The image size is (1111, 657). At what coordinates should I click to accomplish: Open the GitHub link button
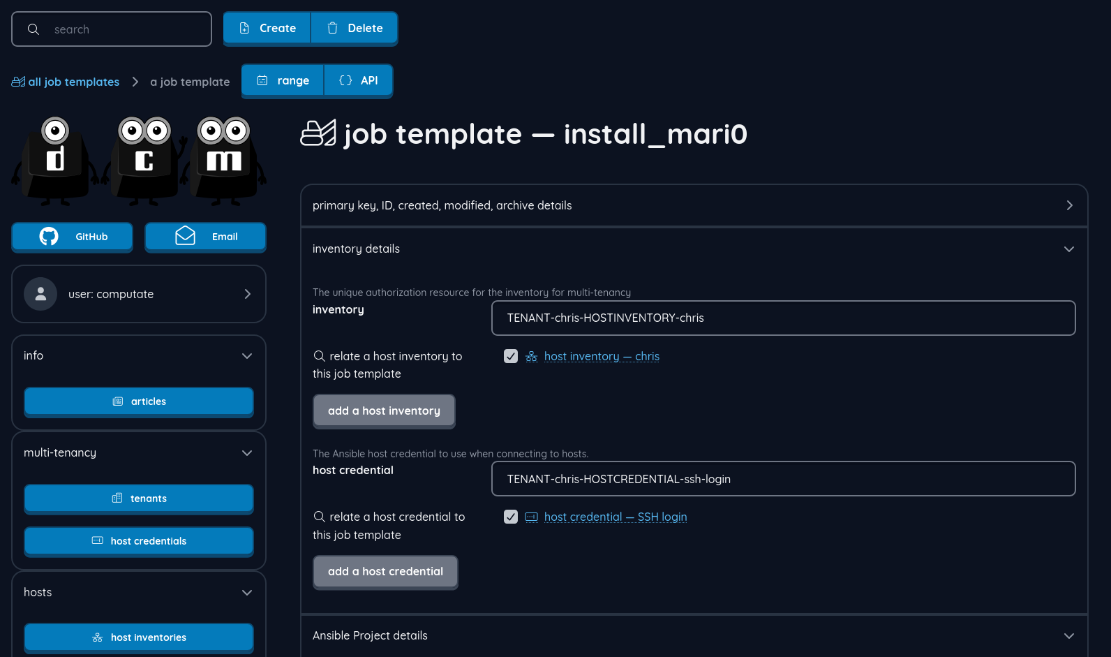pyautogui.click(x=73, y=237)
